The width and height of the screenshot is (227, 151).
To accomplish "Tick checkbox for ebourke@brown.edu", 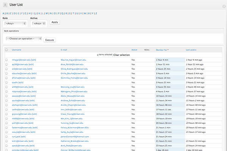I will [6, 73].
